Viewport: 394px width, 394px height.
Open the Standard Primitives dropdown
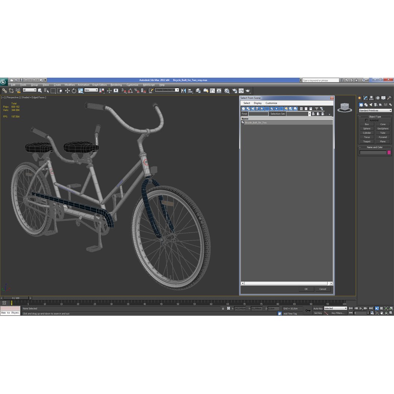point(375,111)
